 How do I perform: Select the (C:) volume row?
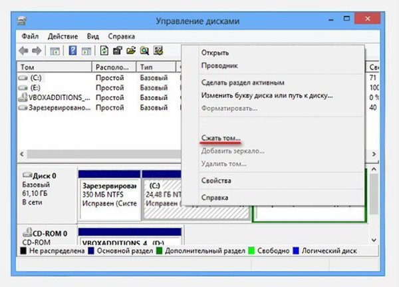(99, 78)
